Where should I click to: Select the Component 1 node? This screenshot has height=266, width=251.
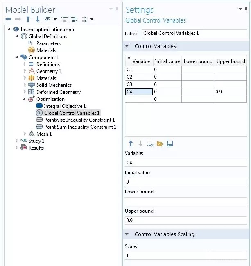[x=43, y=57]
